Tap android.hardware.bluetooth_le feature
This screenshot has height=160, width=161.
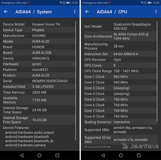[29, 141]
